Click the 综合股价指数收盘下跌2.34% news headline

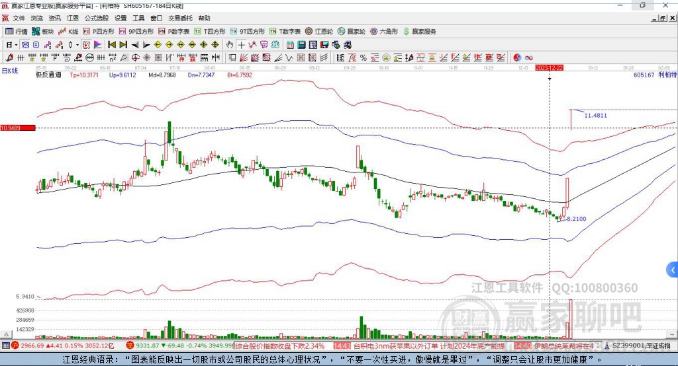[279, 346]
